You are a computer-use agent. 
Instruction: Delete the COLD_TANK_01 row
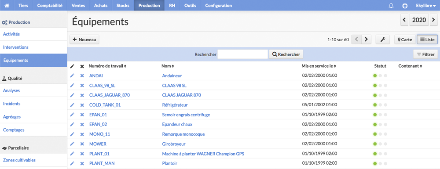(82, 105)
